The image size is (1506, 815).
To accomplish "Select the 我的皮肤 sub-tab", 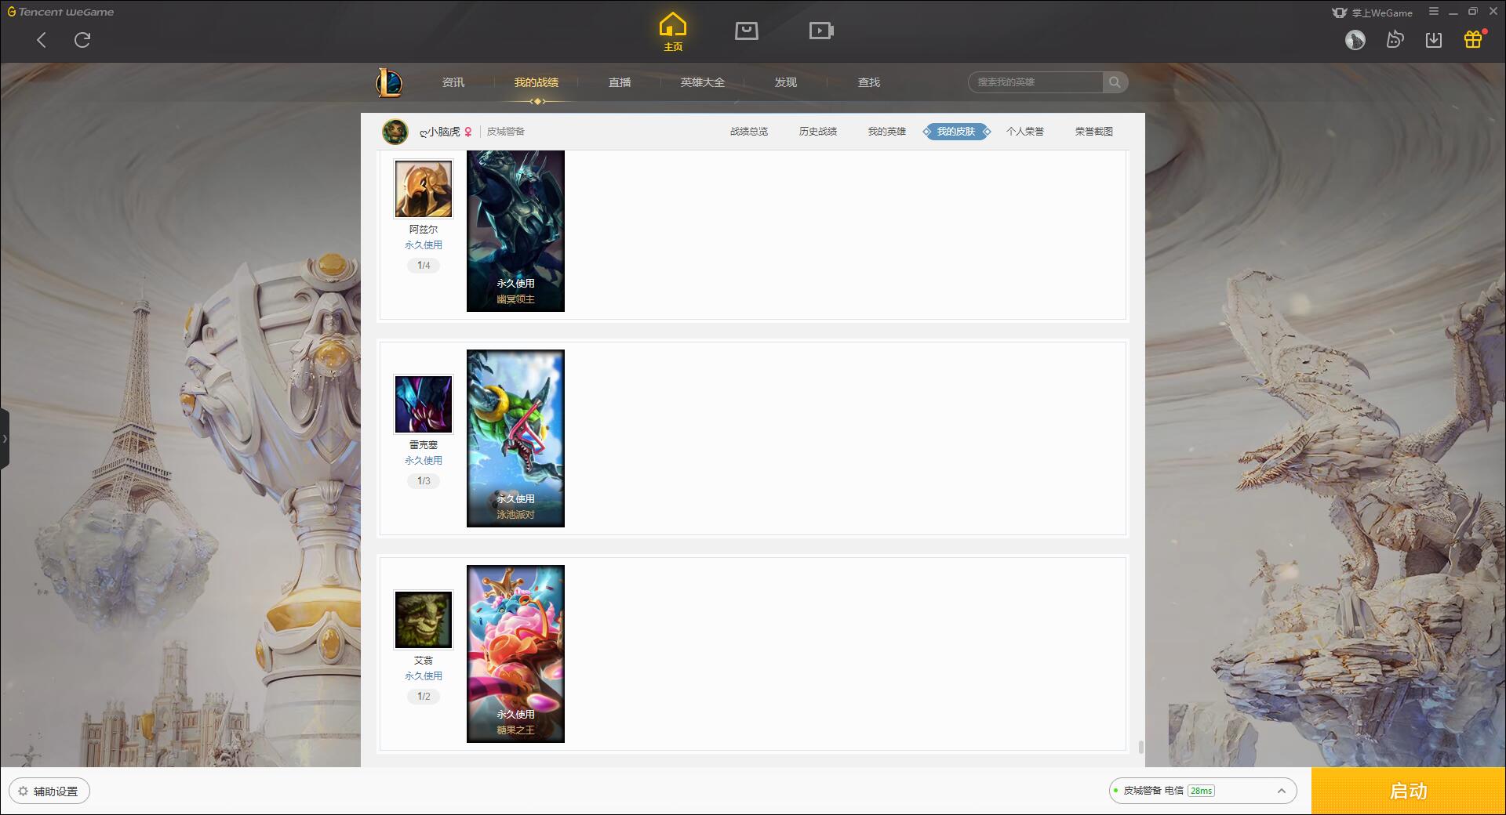I will [956, 132].
